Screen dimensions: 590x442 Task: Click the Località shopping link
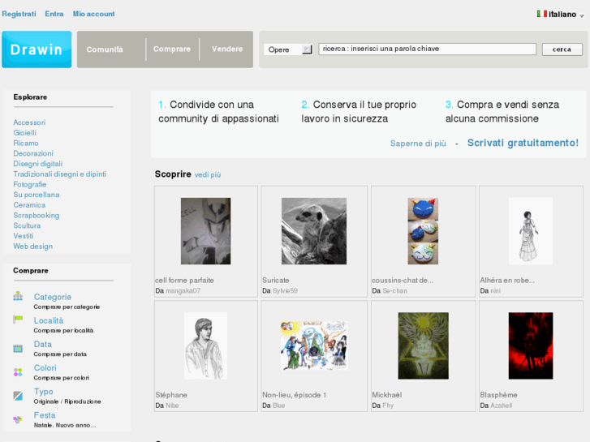(49, 320)
